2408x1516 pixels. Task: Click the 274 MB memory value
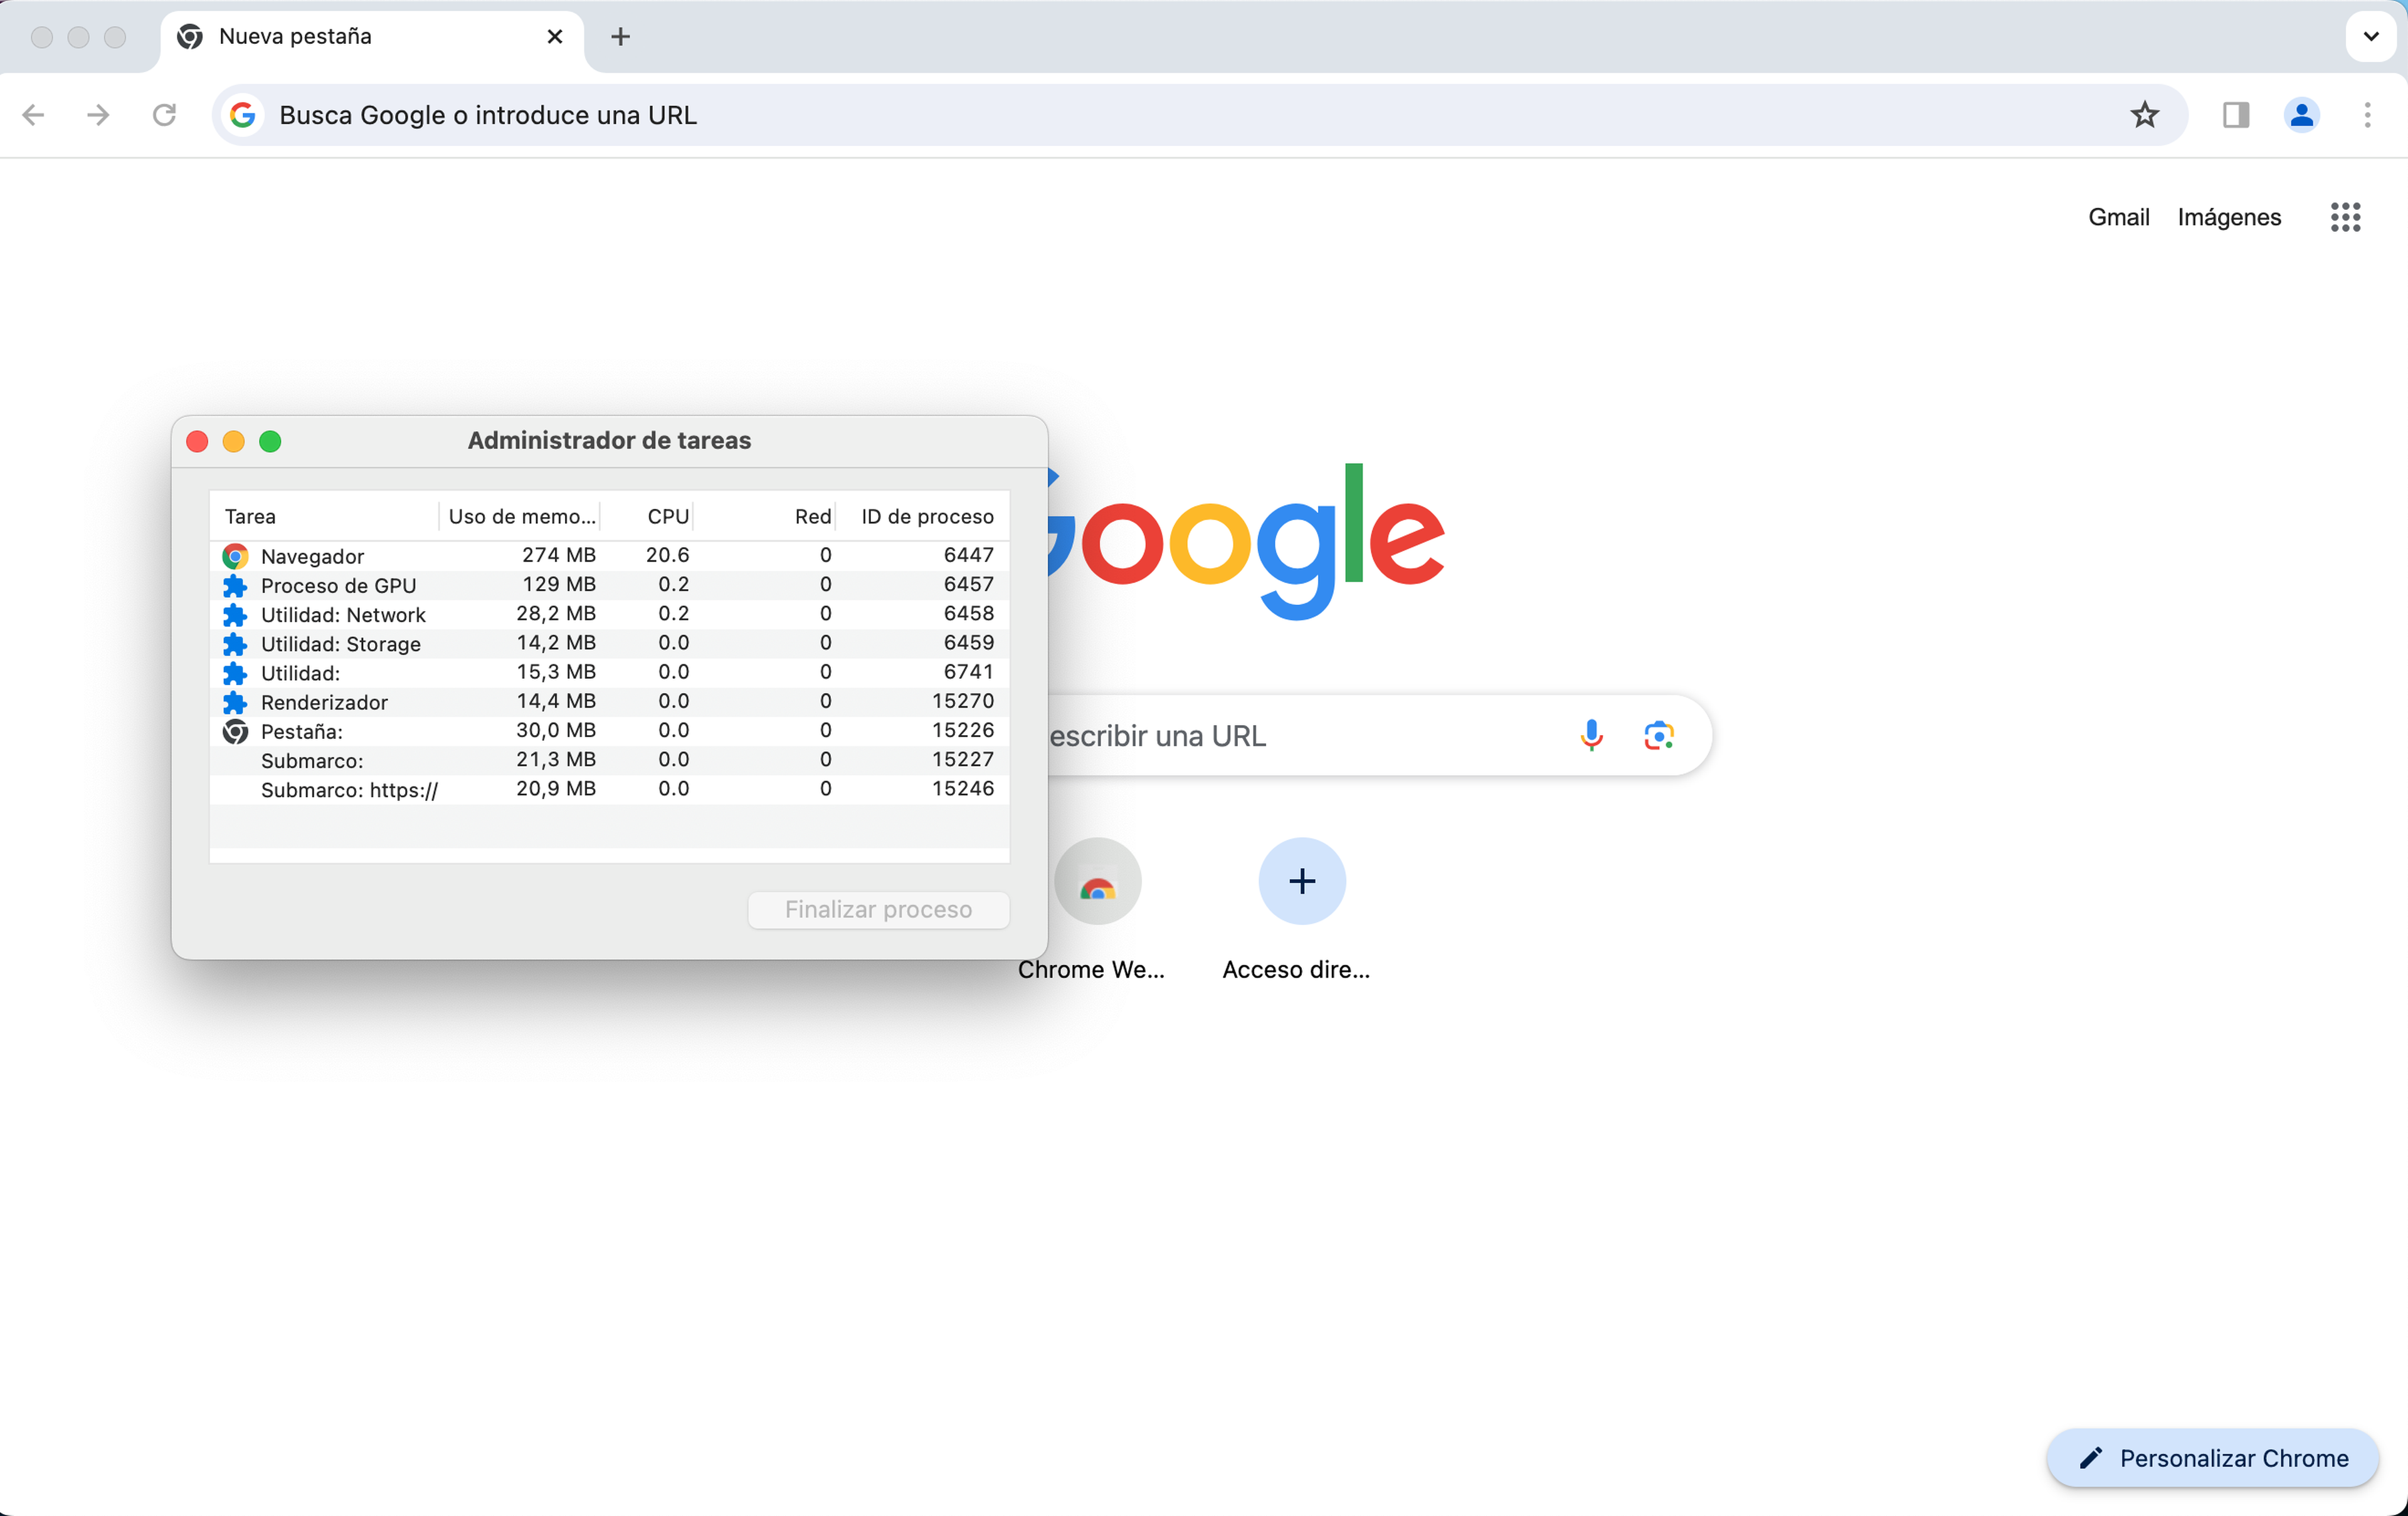coord(558,555)
